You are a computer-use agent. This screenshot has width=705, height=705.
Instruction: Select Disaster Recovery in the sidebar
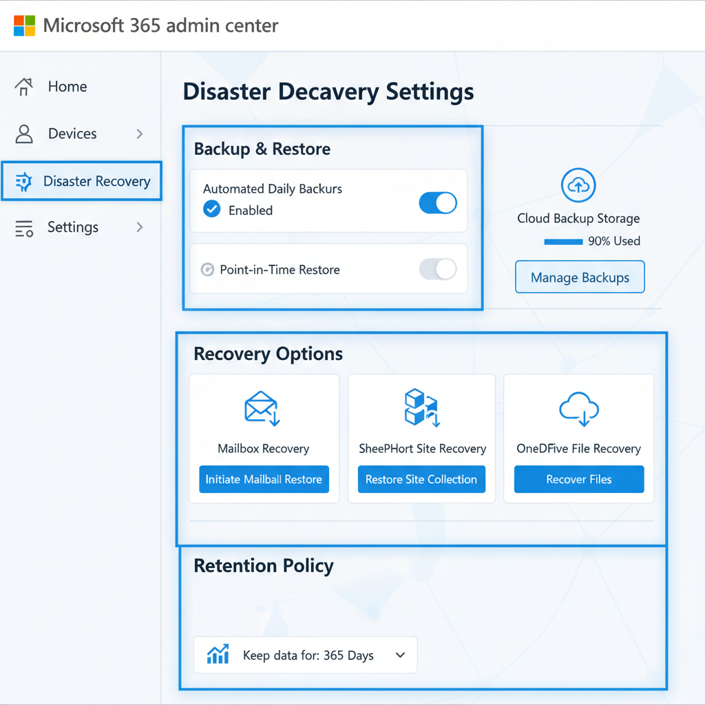point(81,181)
